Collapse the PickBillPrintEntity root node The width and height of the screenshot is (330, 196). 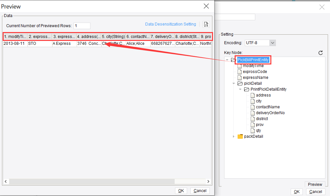227,60
